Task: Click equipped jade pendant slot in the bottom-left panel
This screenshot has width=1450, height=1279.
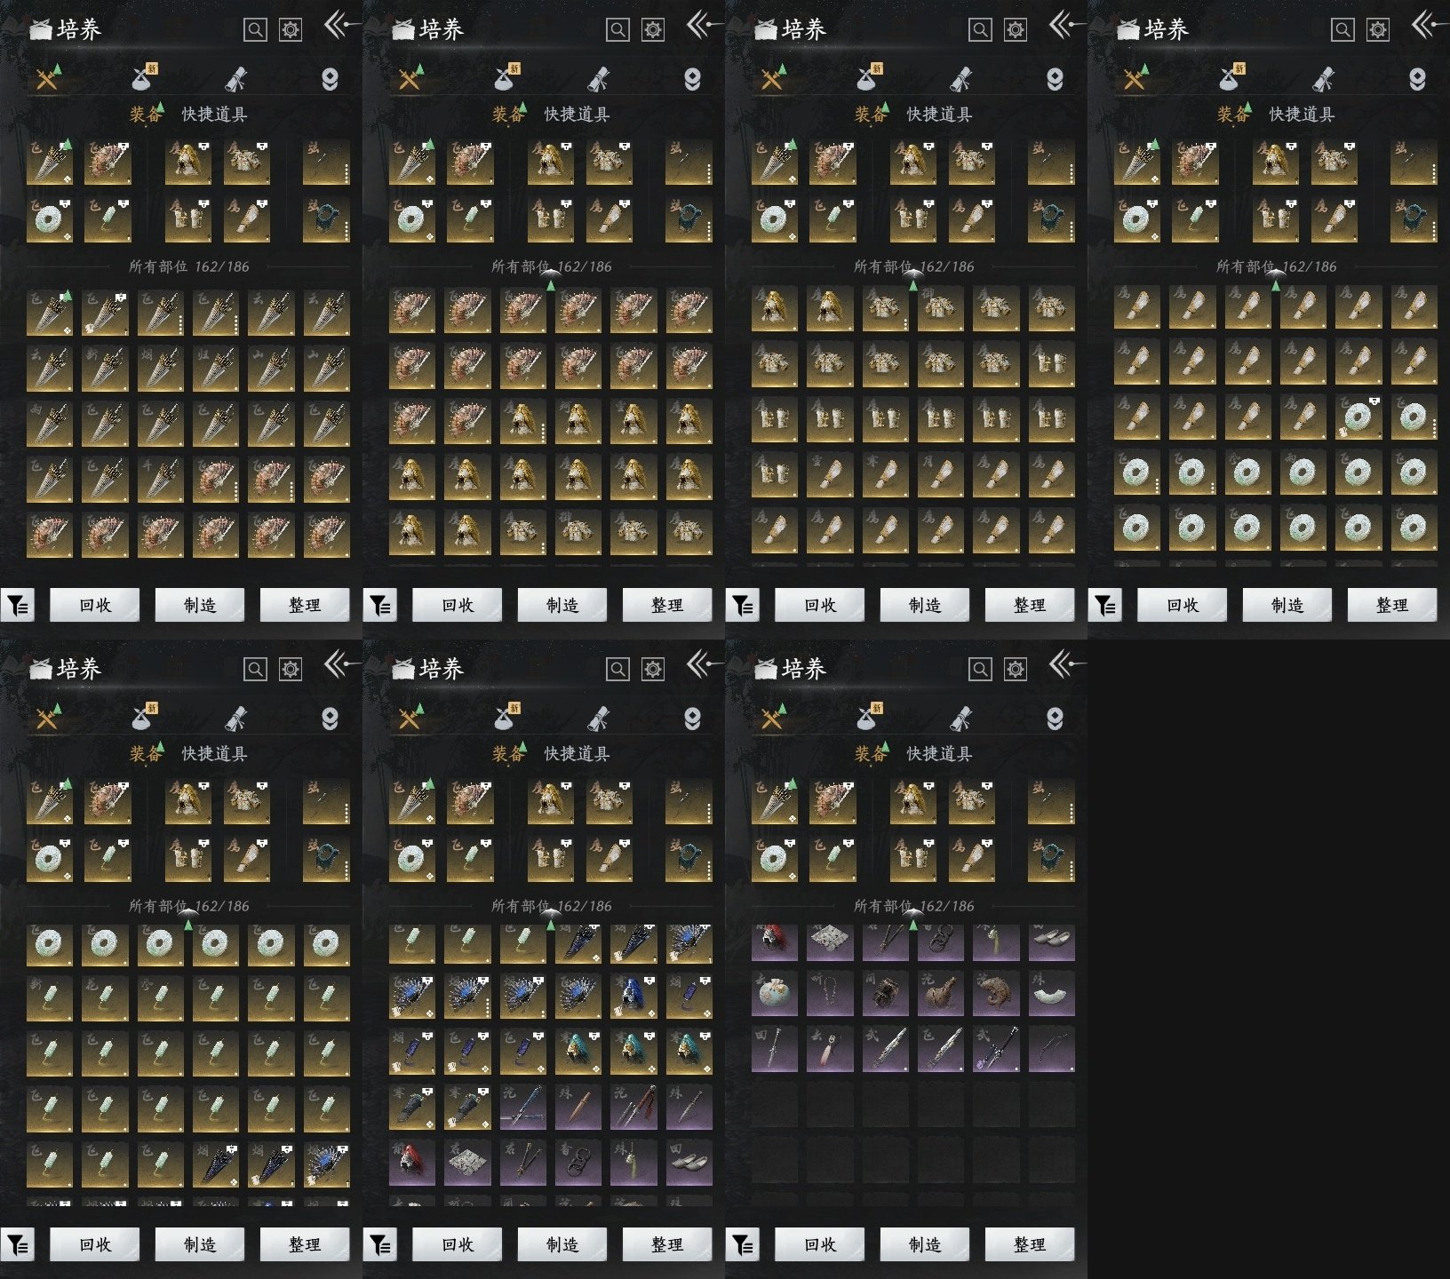Action: 108,860
